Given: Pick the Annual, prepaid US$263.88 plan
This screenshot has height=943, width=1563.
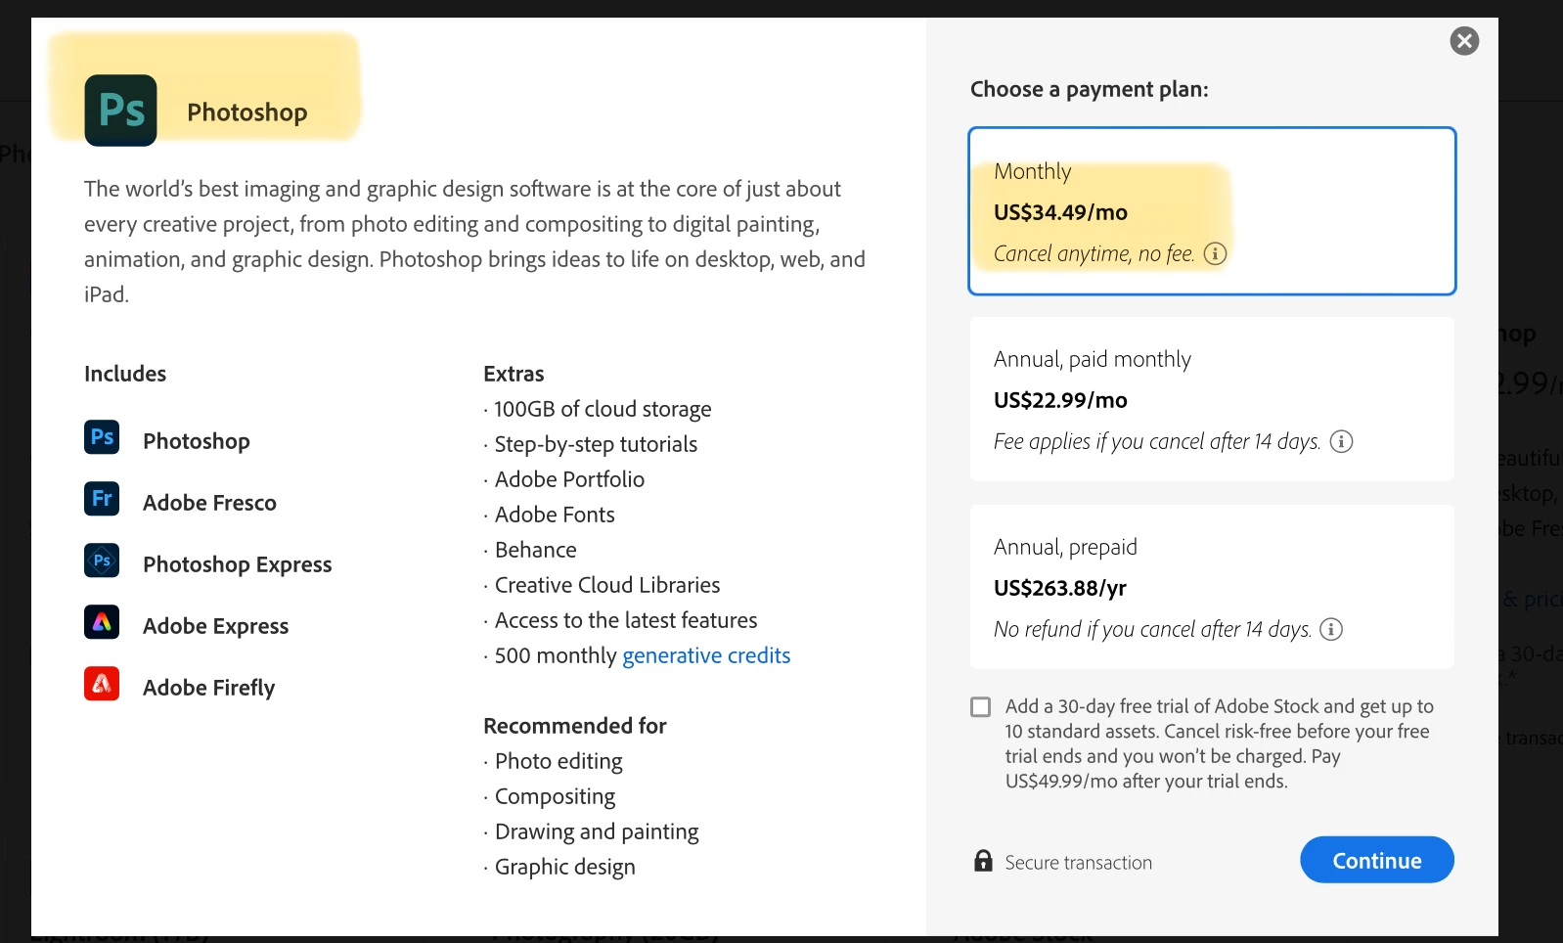Looking at the screenshot, I should (1211, 587).
